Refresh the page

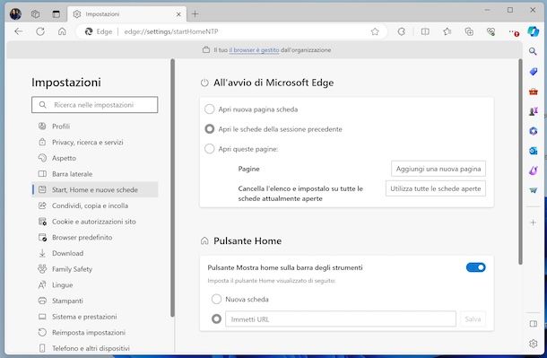coord(40,31)
